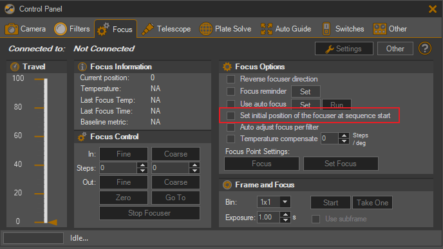Move focuser In Fine
The width and height of the screenshot is (443, 249).
tap(124, 154)
